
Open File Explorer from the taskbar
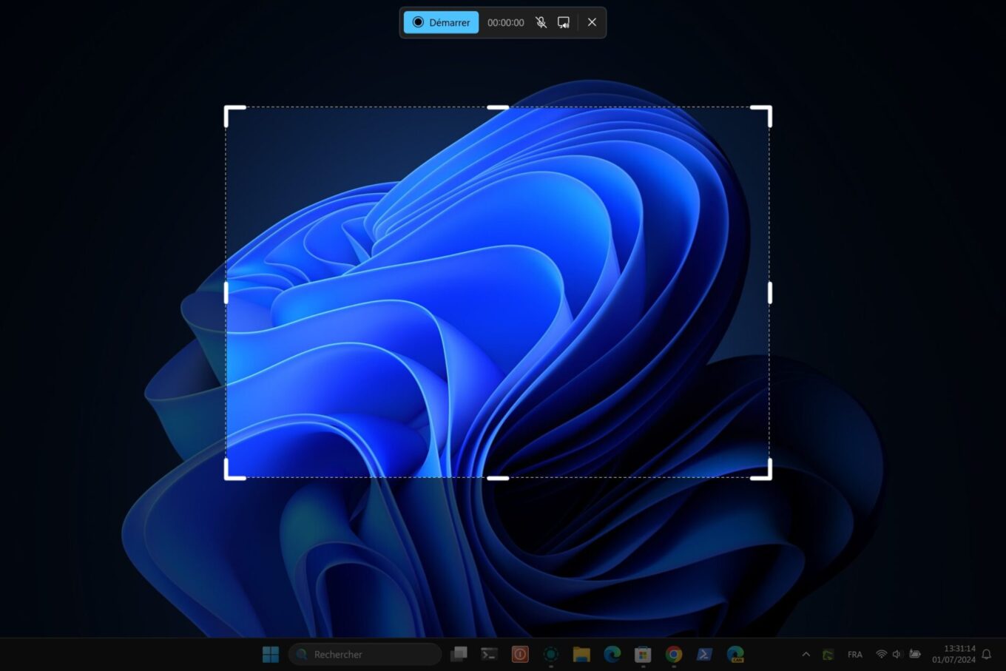point(581,654)
